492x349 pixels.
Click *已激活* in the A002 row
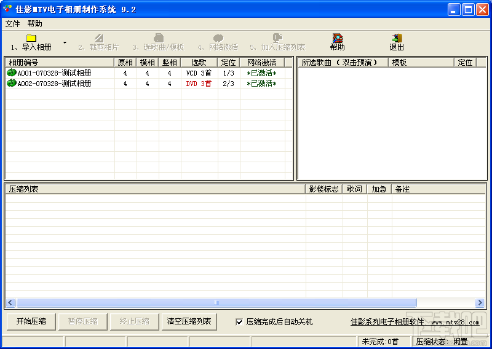262,84
